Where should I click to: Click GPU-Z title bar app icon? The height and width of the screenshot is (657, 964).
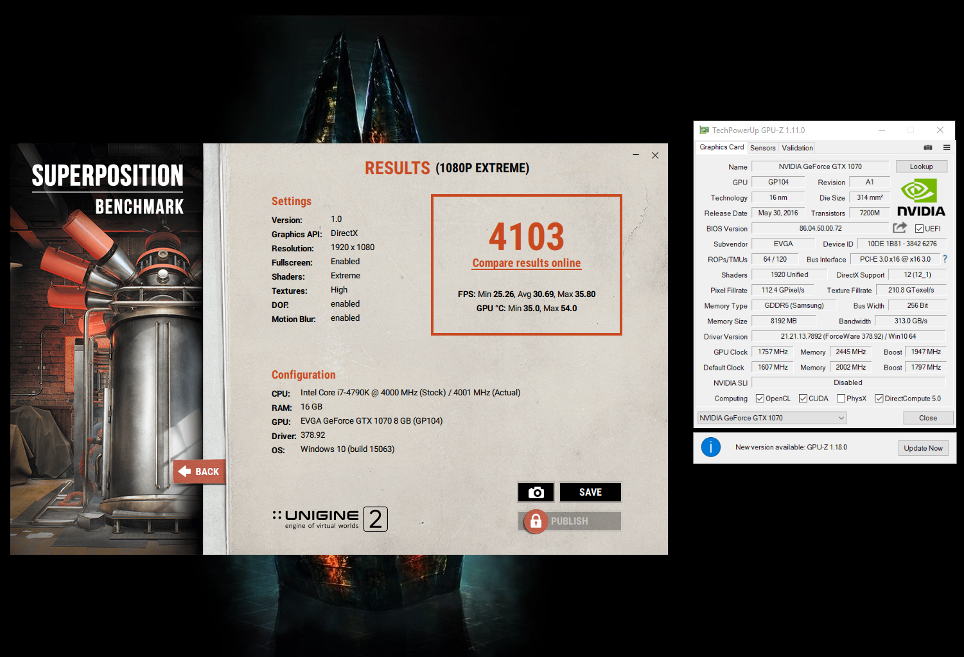point(705,130)
